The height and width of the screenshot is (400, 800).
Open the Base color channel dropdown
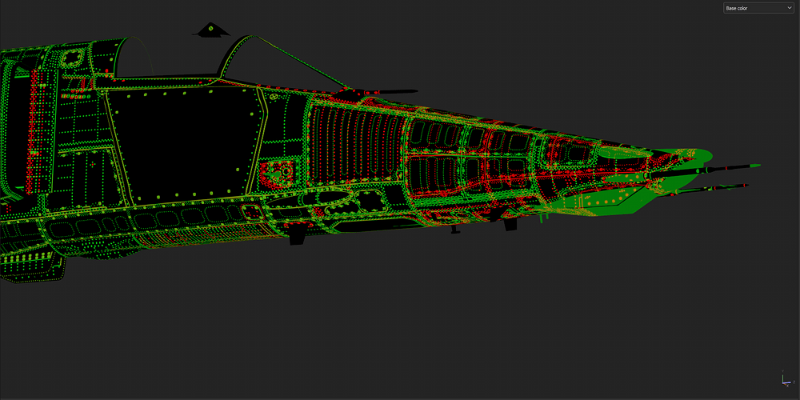pyautogui.click(x=758, y=8)
